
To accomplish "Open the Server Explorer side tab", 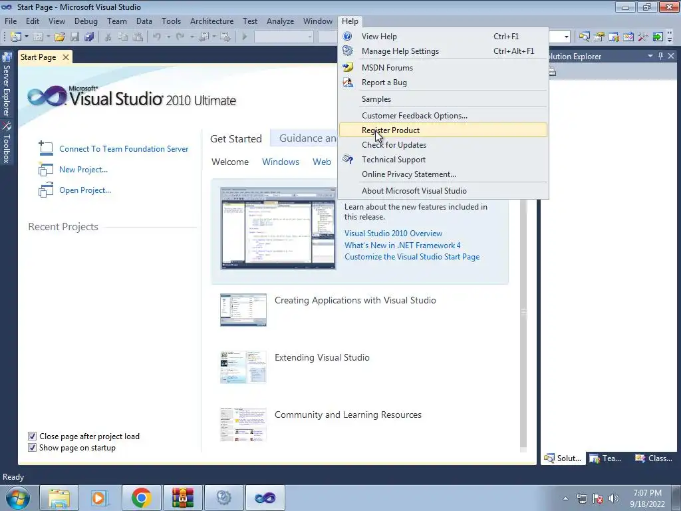I will point(7,85).
